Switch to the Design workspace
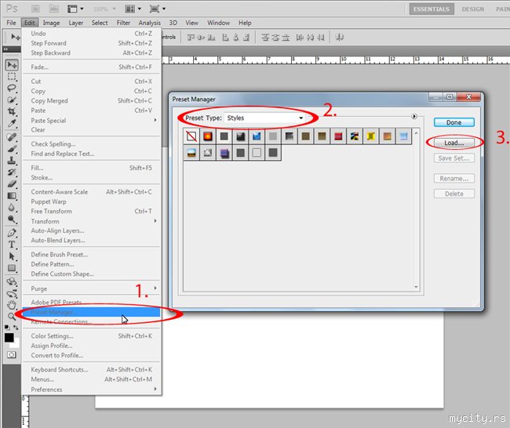The image size is (510, 428). [x=473, y=9]
